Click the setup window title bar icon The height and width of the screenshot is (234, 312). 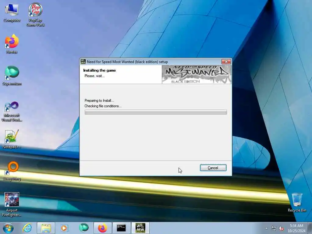tap(83, 62)
